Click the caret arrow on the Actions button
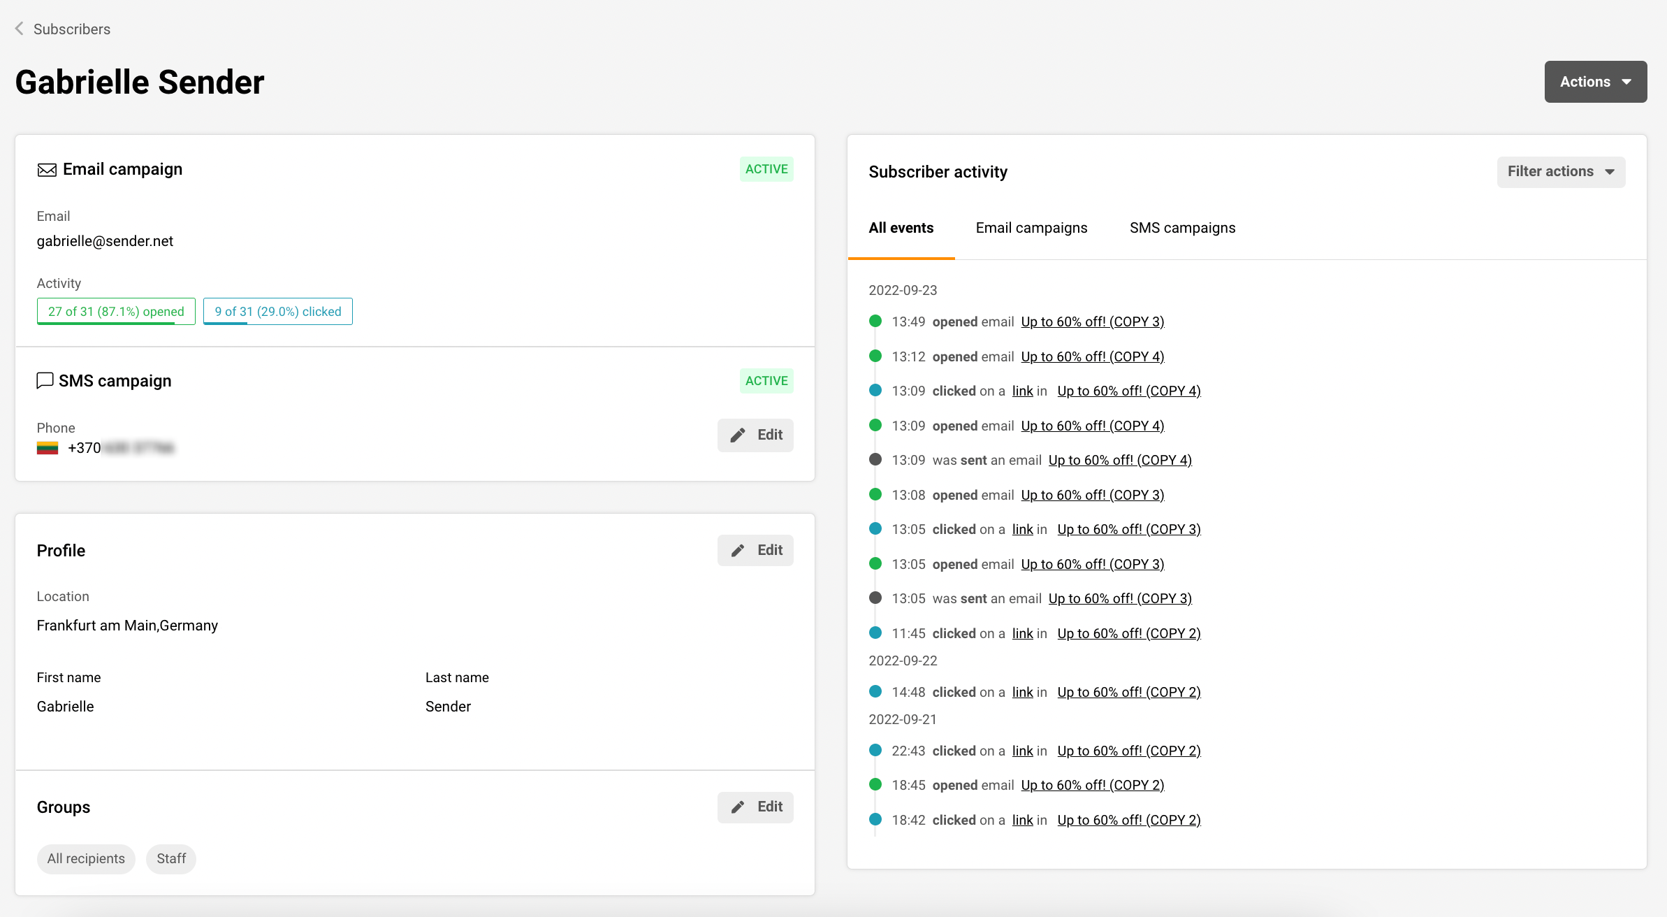1667x917 pixels. click(x=1626, y=82)
